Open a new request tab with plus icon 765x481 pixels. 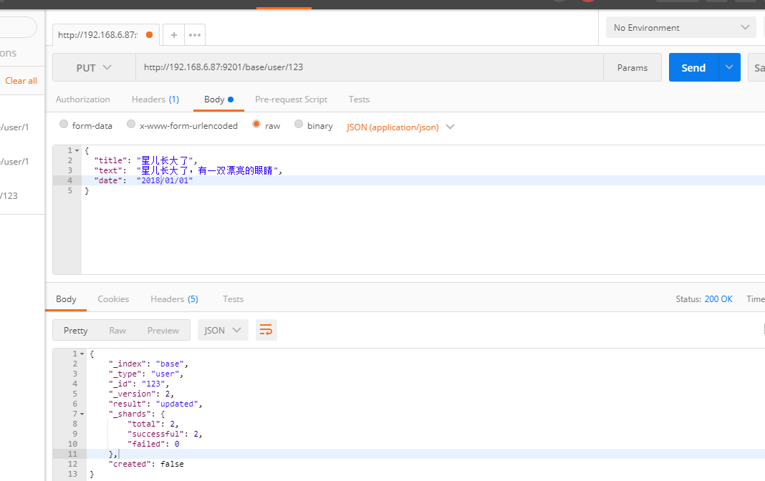pos(173,34)
